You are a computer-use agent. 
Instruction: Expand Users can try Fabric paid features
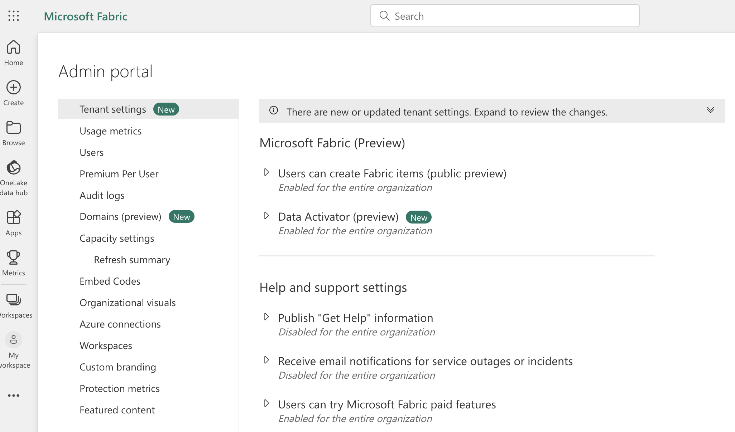click(x=266, y=403)
